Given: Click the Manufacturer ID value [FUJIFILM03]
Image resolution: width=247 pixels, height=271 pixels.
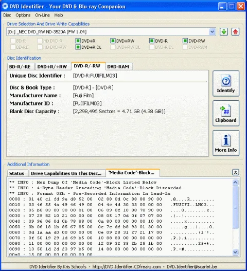Looking at the screenshot, I should click(x=87, y=103).
